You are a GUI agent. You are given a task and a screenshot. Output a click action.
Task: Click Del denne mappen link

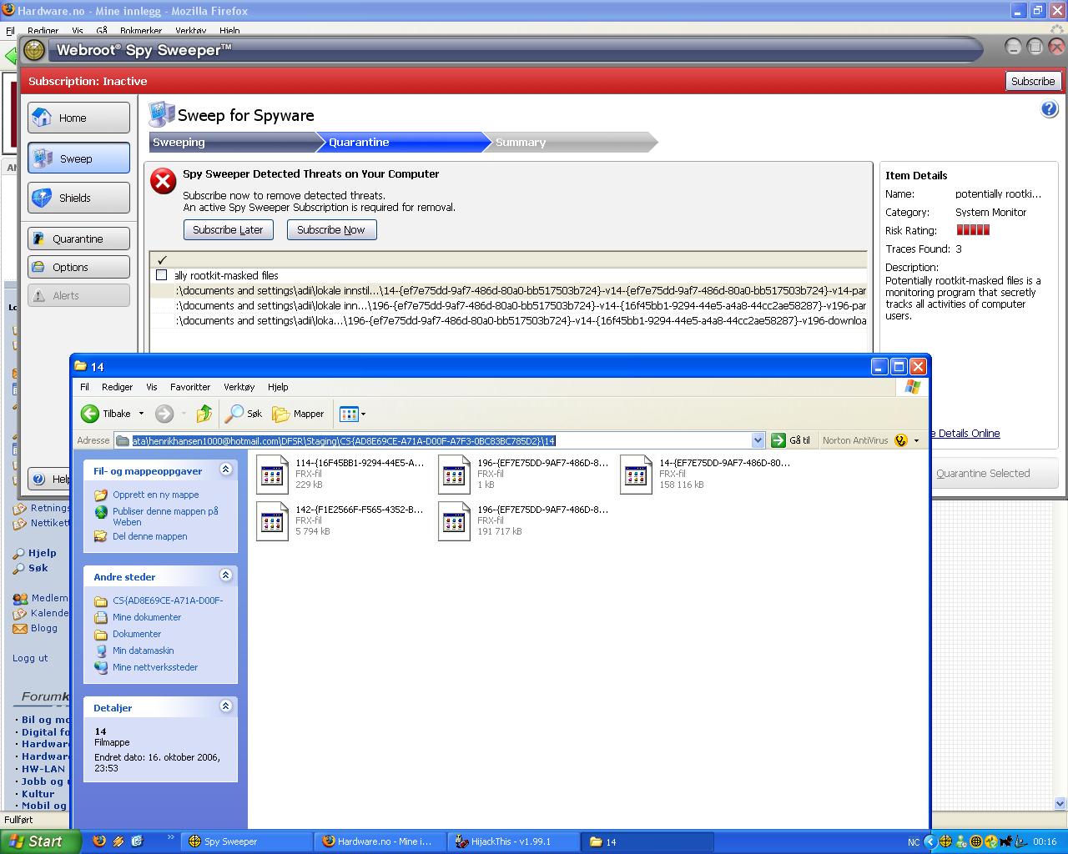coord(150,536)
